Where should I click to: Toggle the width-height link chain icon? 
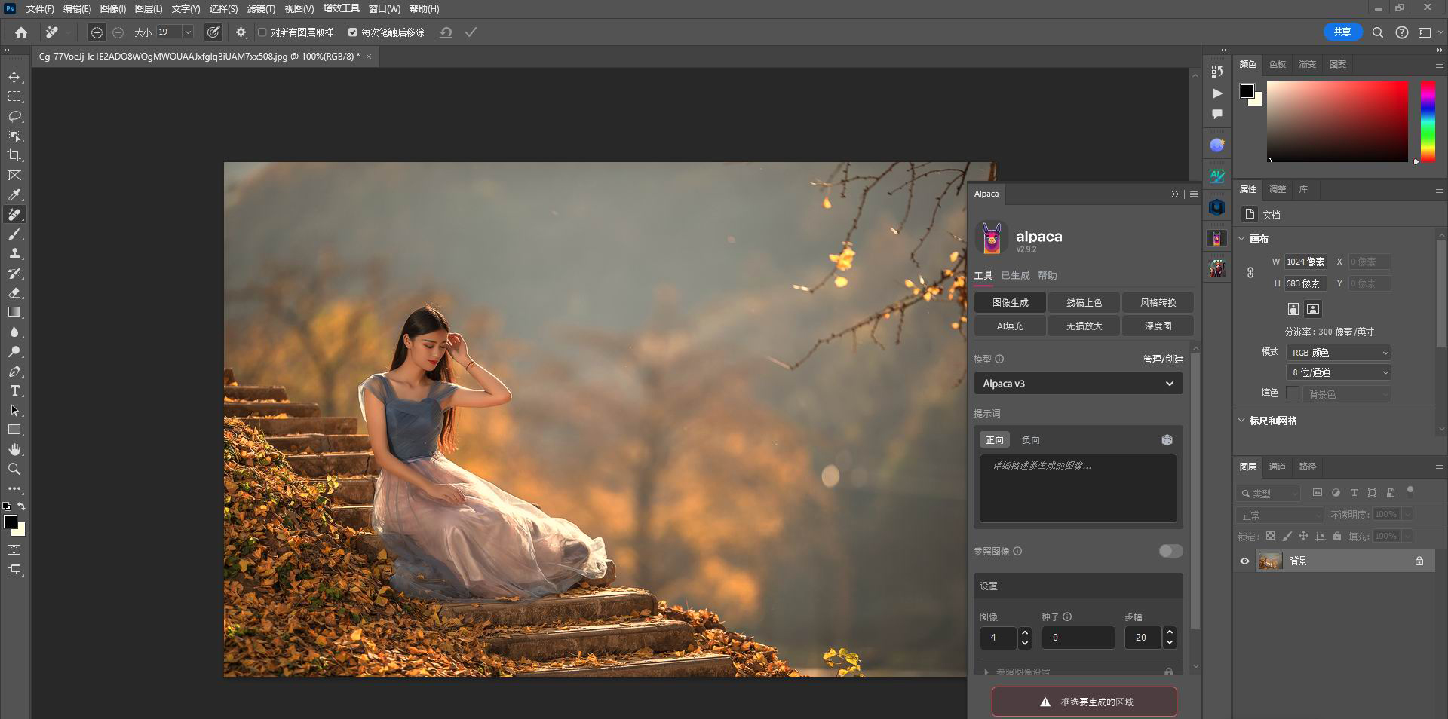[x=1250, y=273]
